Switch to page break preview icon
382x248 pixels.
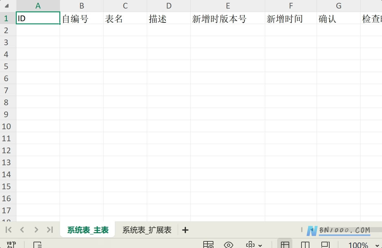(x=305, y=245)
